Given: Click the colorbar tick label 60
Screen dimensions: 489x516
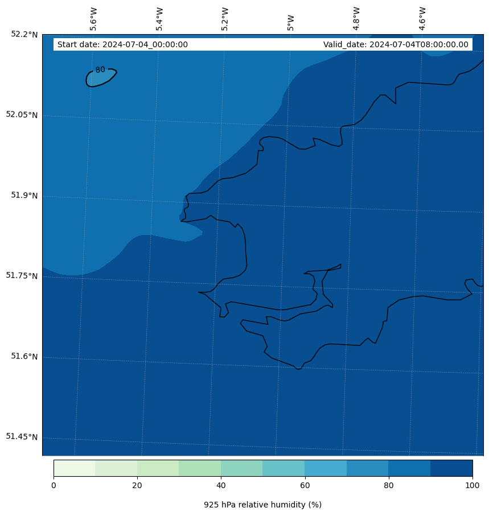Looking at the screenshot, I should 305,485.
